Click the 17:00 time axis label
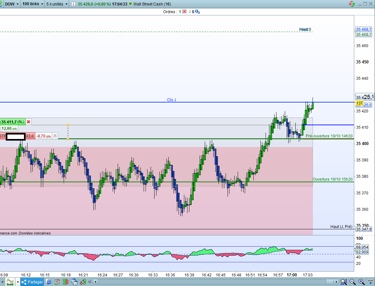The width and height of the screenshot is (375, 286). [x=292, y=275]
